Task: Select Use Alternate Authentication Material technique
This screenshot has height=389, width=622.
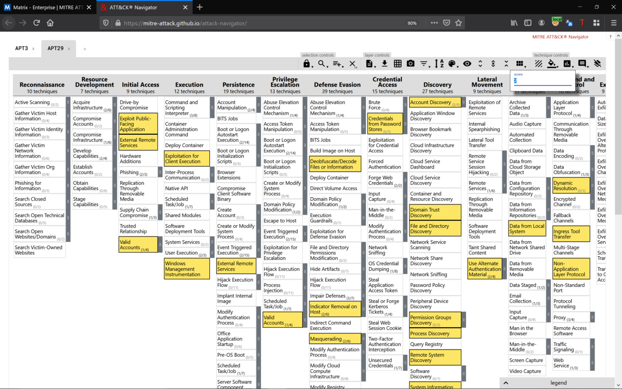Action: [x=485, y=269]
